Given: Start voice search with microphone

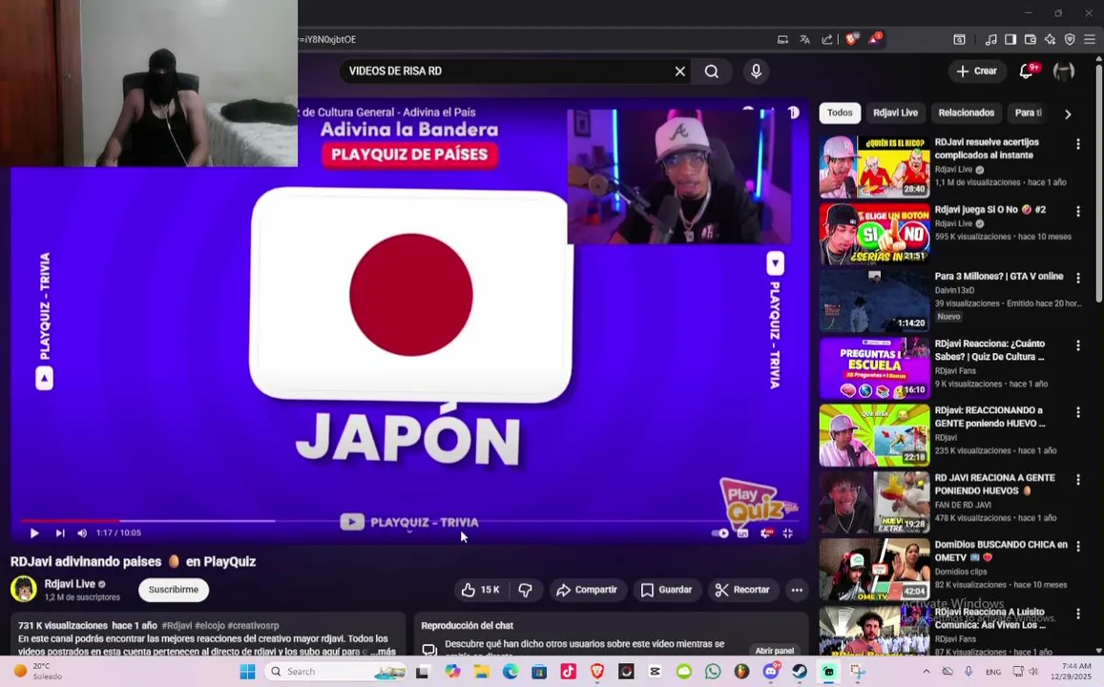Looking at the screenshot, I should tap(756, 72).
